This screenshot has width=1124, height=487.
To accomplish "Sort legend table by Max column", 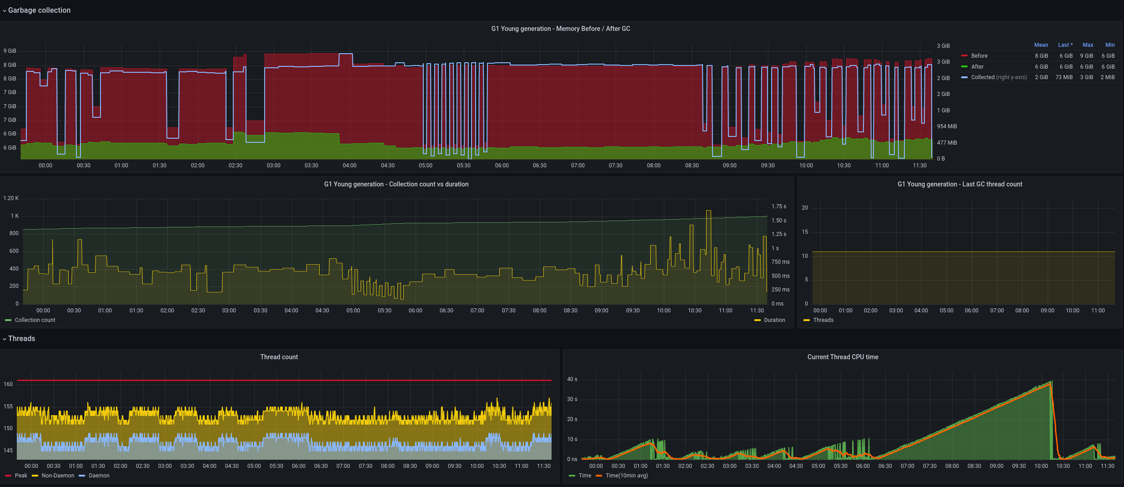I will point(1088,45).
